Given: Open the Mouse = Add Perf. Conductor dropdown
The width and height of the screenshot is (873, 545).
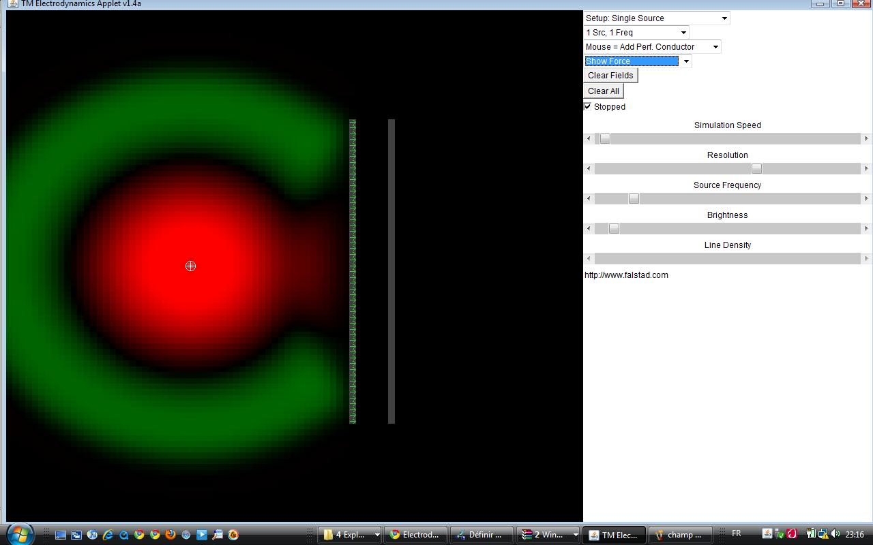Looking at the screenshot, I should click(652, 47).
